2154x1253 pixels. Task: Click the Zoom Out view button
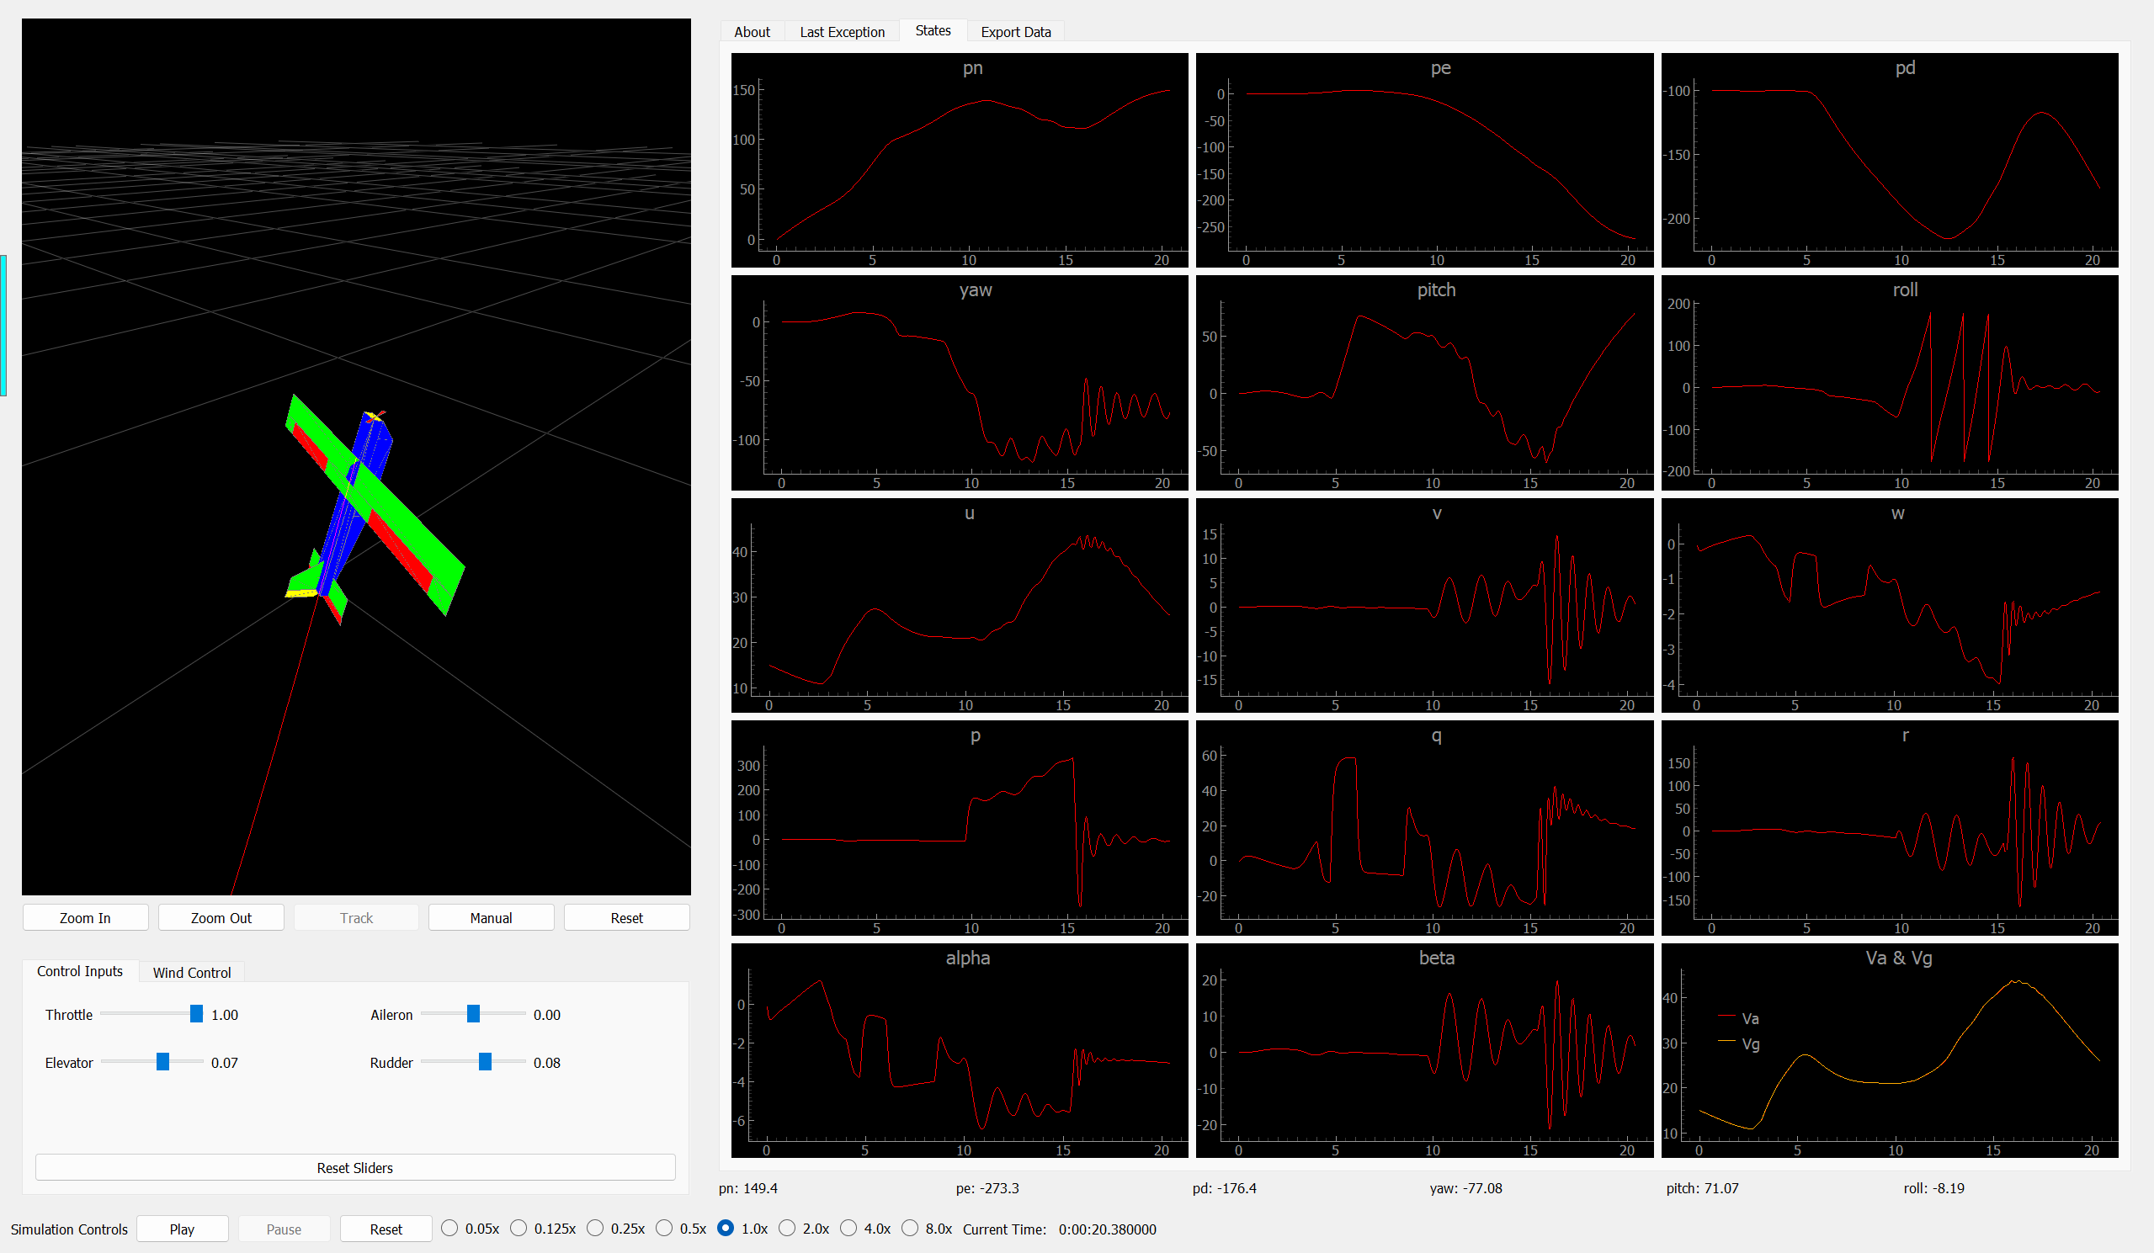221,917
